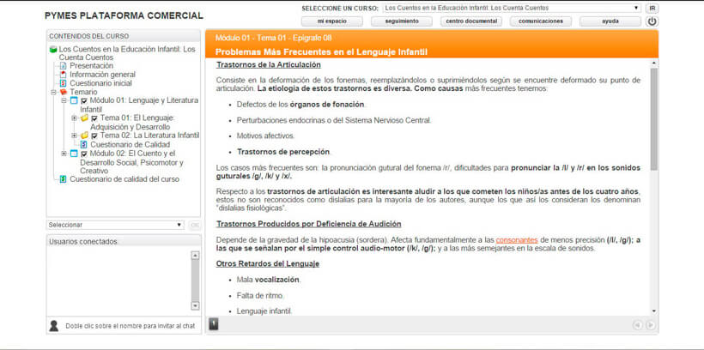Click the Módulo 01 blue module icon

(74, 100)
